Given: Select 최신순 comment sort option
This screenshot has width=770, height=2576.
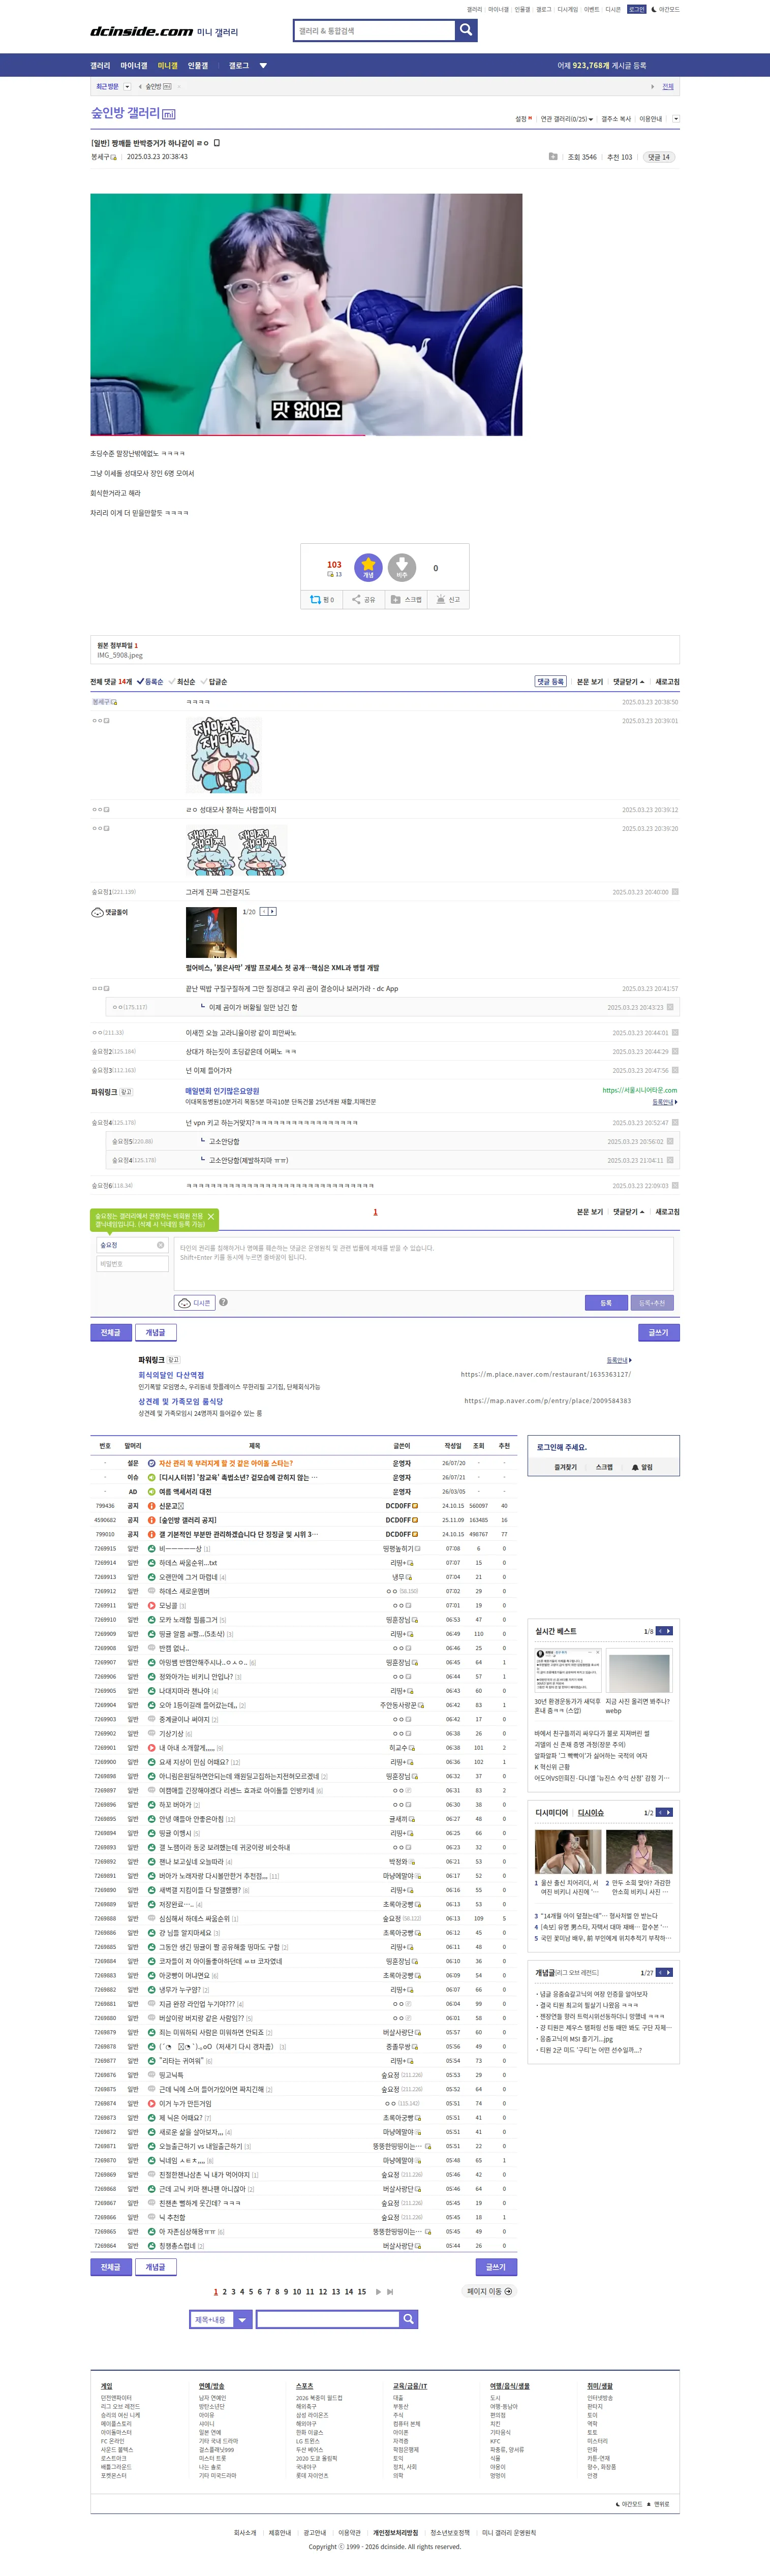Looking at the screenshot, I should [182, 681].
